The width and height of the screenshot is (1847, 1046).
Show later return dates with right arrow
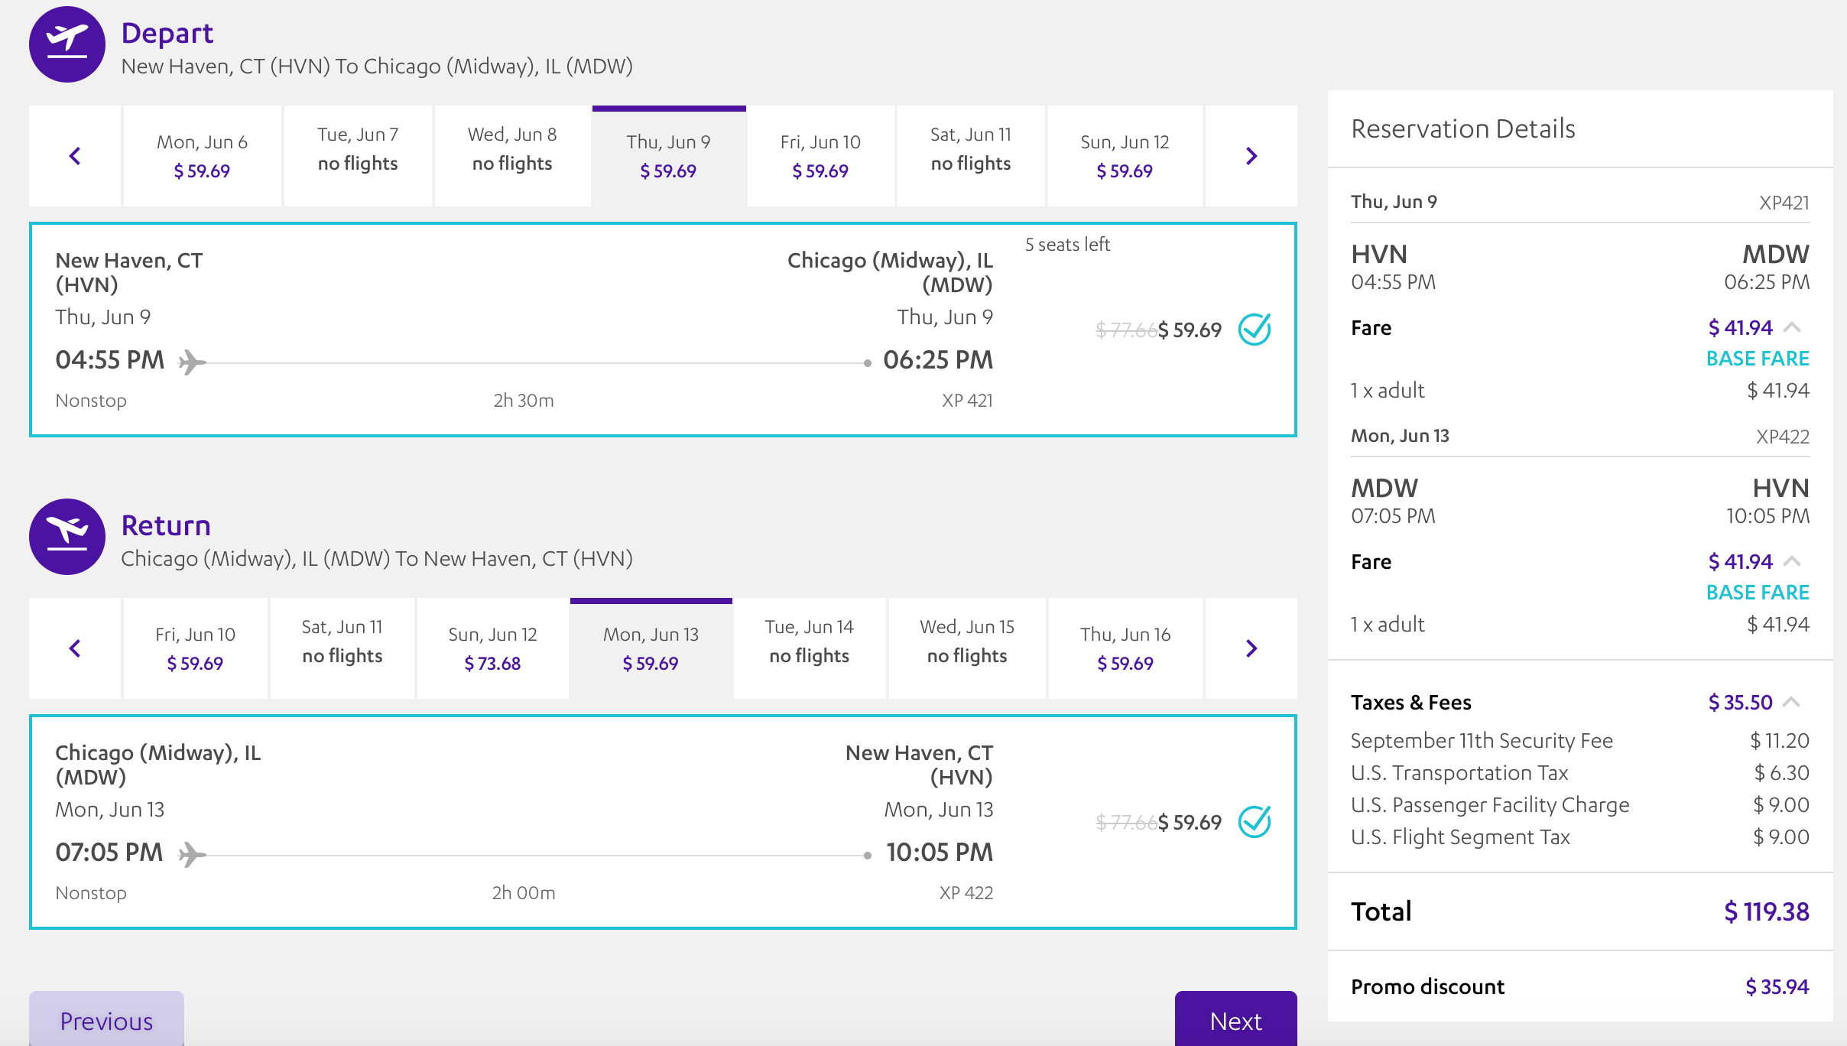tap(1251, 648)
